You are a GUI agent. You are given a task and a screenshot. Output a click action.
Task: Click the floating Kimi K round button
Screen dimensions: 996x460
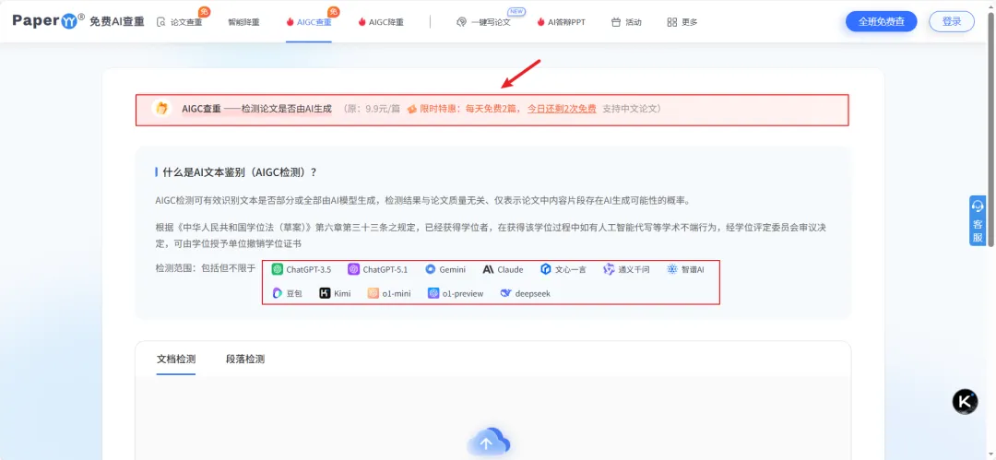[x=965, y=402]
